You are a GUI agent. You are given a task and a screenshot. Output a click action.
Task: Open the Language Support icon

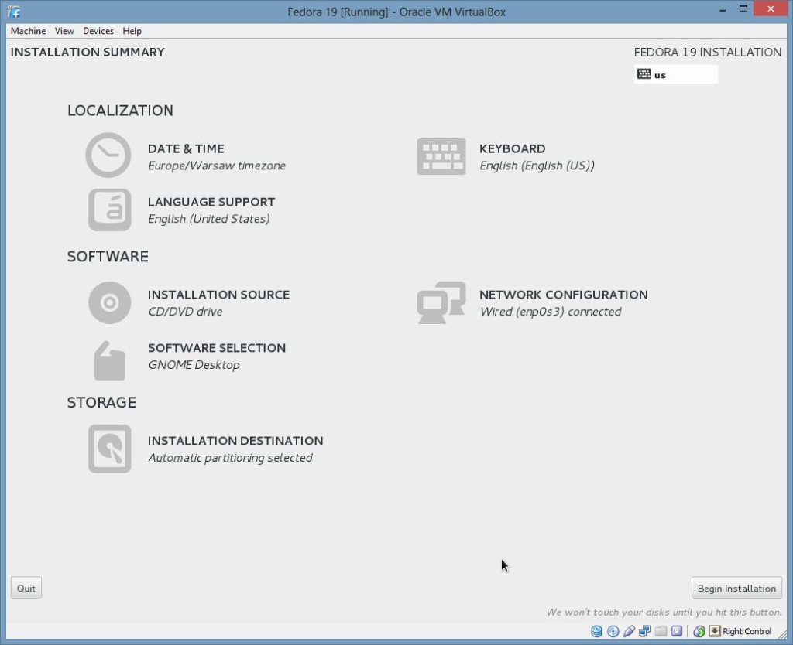point(110,210)
